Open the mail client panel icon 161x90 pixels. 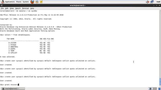click(37, 2)
